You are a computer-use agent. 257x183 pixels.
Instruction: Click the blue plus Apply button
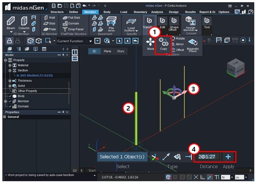pyautogui.click(x=228, y=156)
